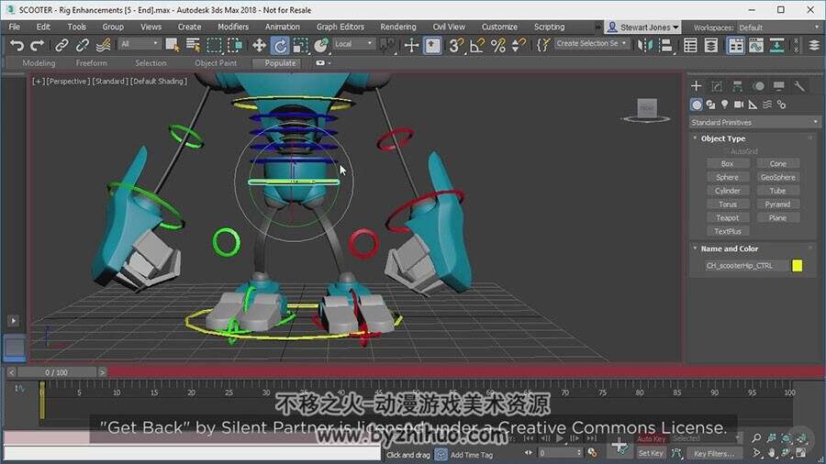Click the Sphere primitive button

(727, 177)
